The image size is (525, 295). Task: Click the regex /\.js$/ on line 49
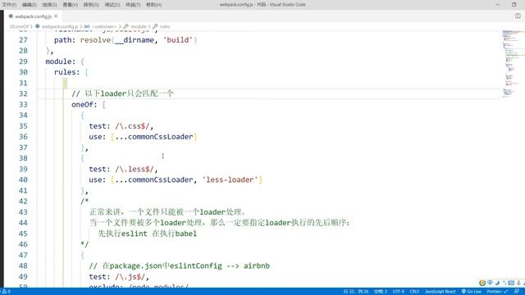(x=131, y=277)
